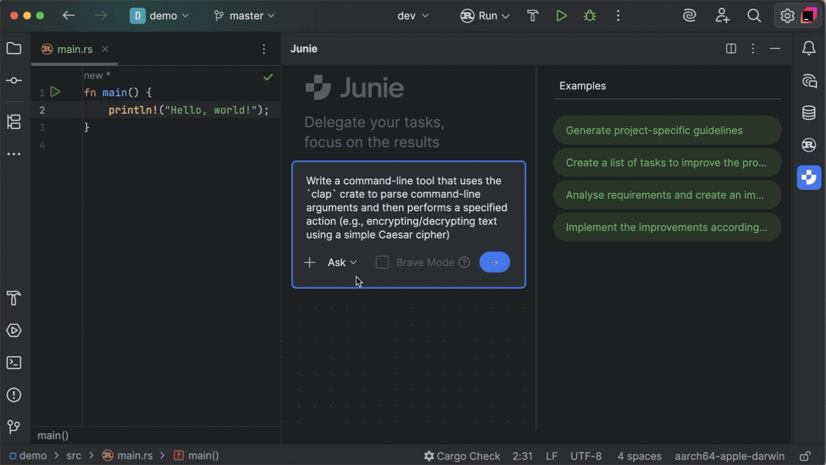Click the JetBrains account icon in the toolbar
Image resolution: width=826 pixels, height=465 pixels.
click(x=809, y=16)
